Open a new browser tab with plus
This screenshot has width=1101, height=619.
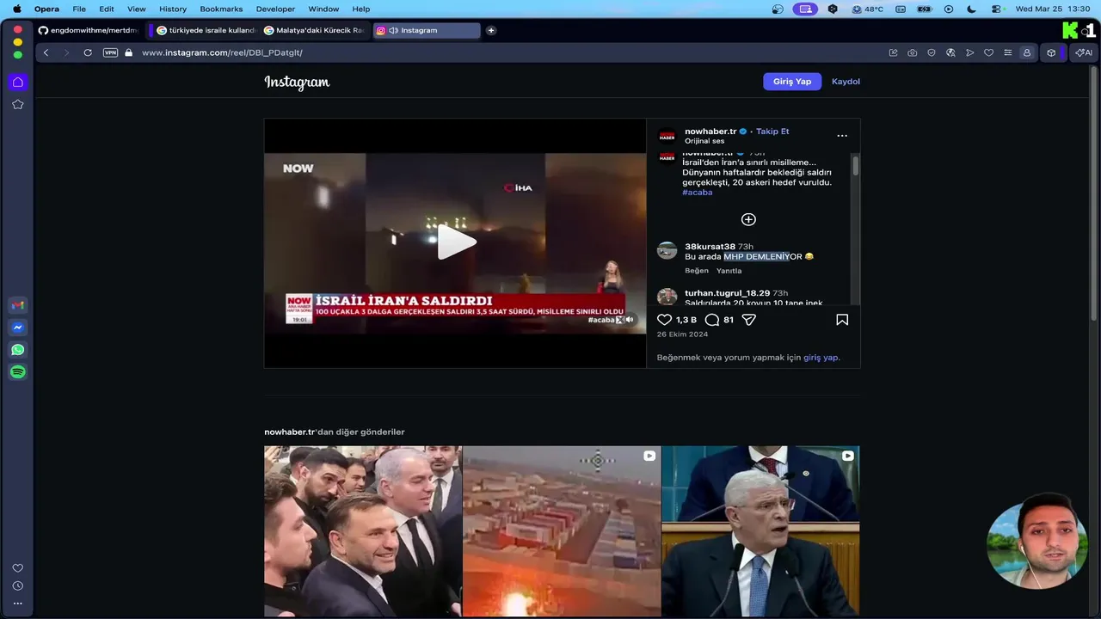(491, 30)
